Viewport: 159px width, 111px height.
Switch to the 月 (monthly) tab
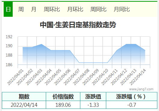click(34, 9)
